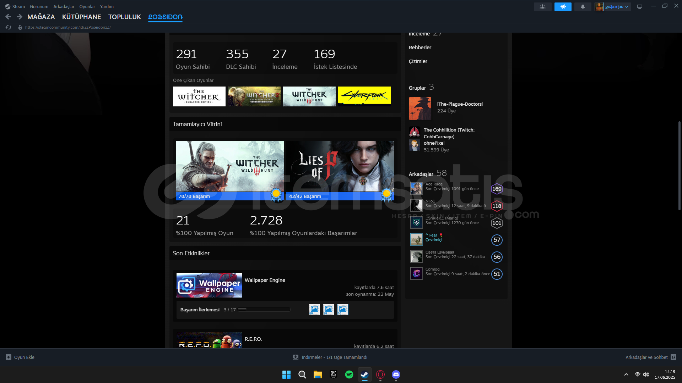Click the lock icon beside the URL
Screen dimensions: 682x383
(x=20, y=27)
